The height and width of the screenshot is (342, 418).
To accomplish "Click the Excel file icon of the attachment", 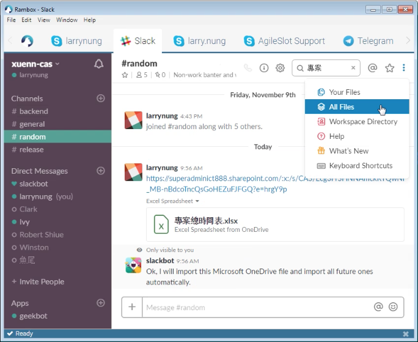I will pos(161,225).
